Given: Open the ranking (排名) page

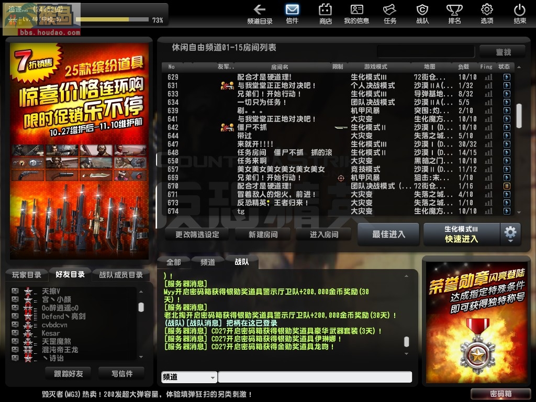Looking at the screenshot, I should pyautogui.click(x=454, y=14).
